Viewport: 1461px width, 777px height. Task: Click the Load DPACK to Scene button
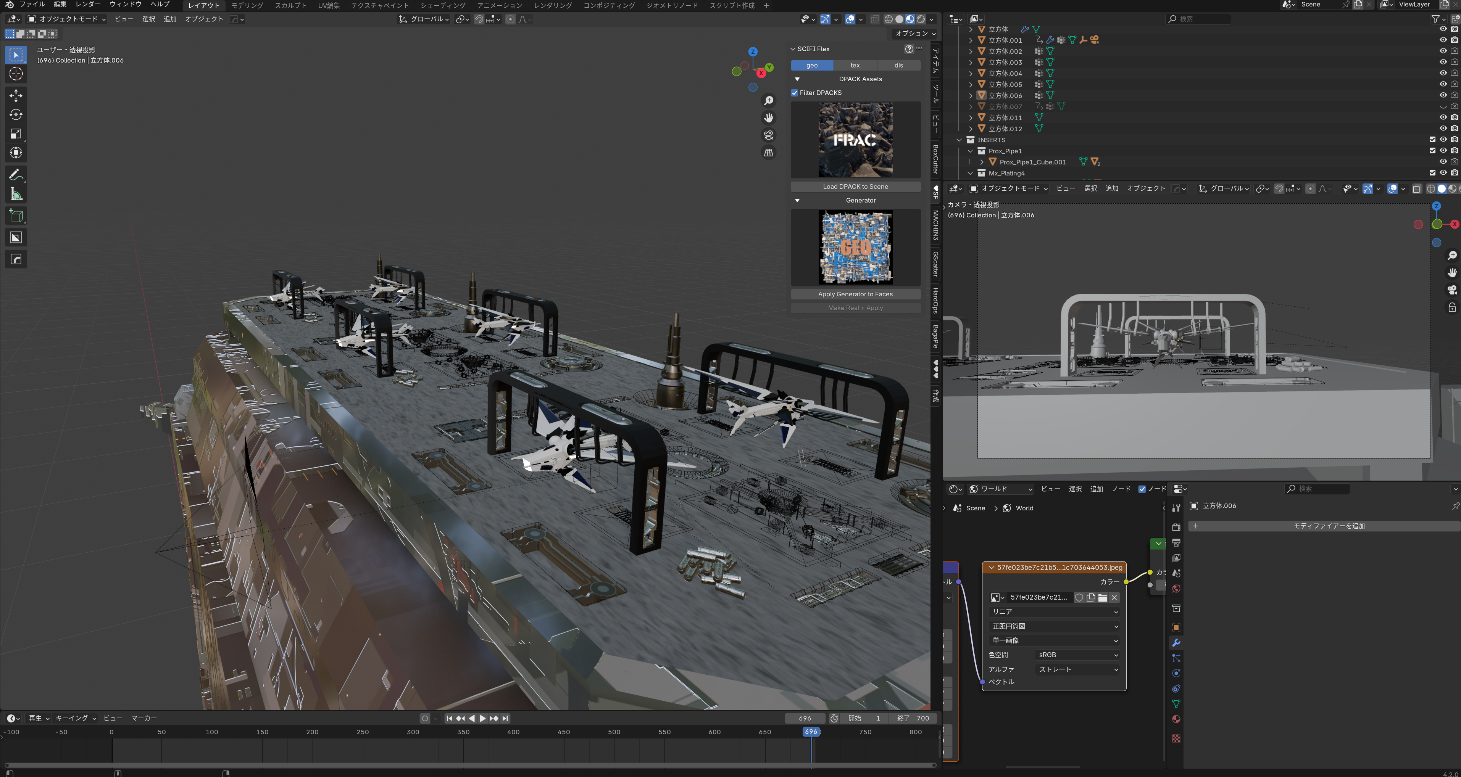855,187
